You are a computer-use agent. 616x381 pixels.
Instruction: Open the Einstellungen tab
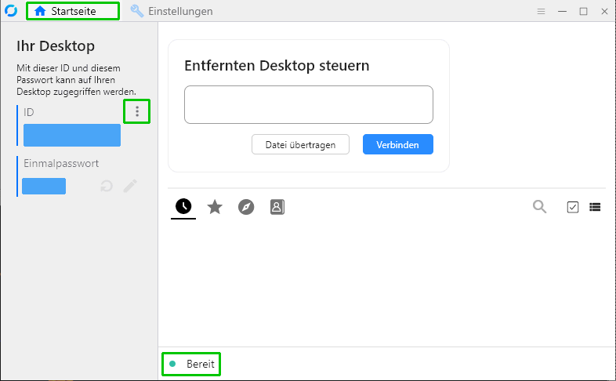click(x=171, y=12)
